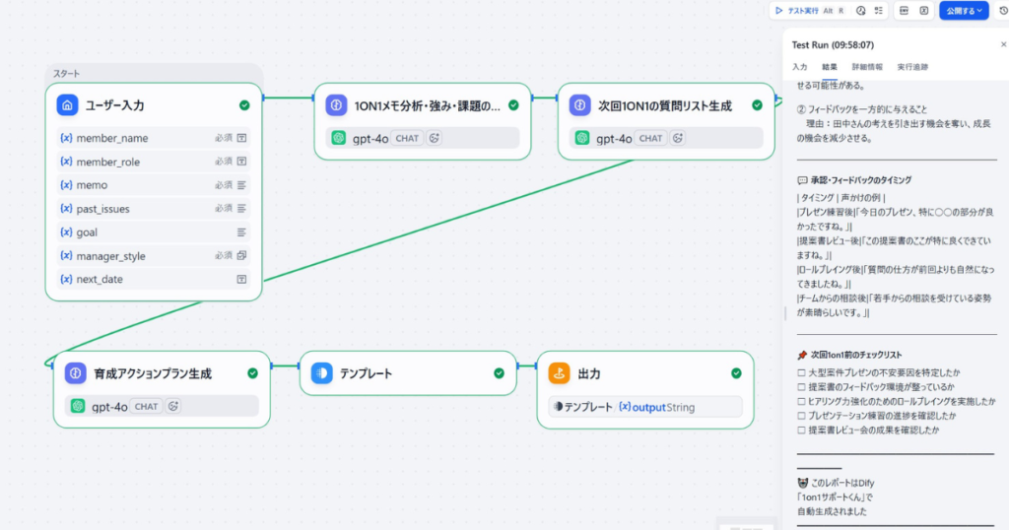
Task: Check 大型案件プレゼンの不安要因を特定したか checkbox
Action: coord(801,372)
